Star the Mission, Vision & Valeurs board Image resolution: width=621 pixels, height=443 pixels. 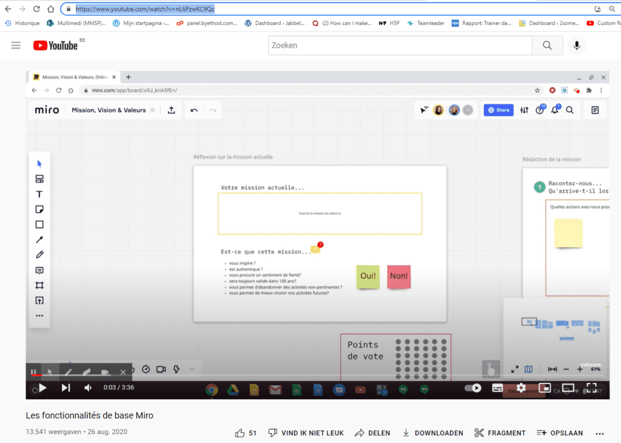(x=152, y=110)
